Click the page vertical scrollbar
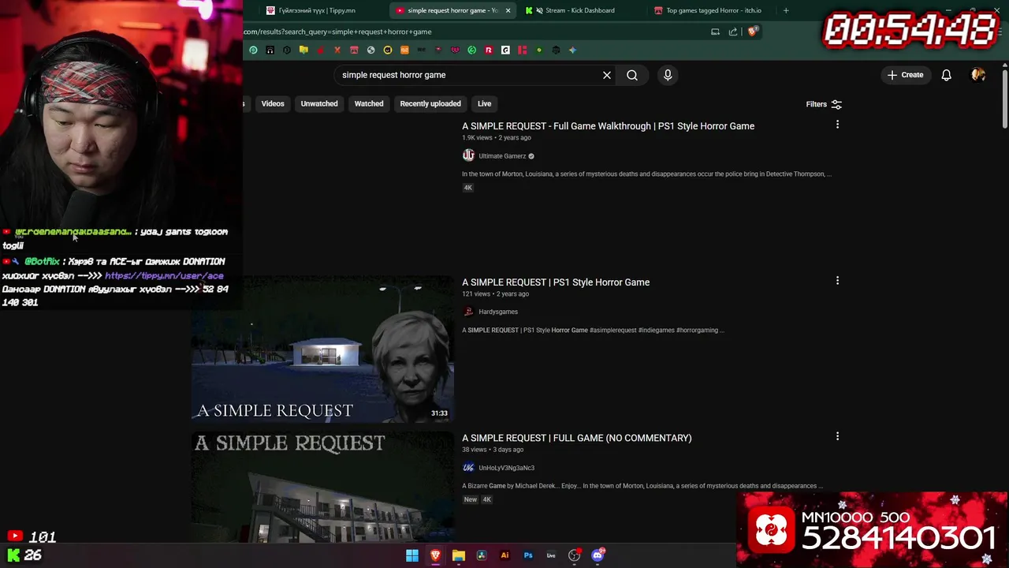Viewport: 1009px width, 568px height. click(x=1004, y=99)
